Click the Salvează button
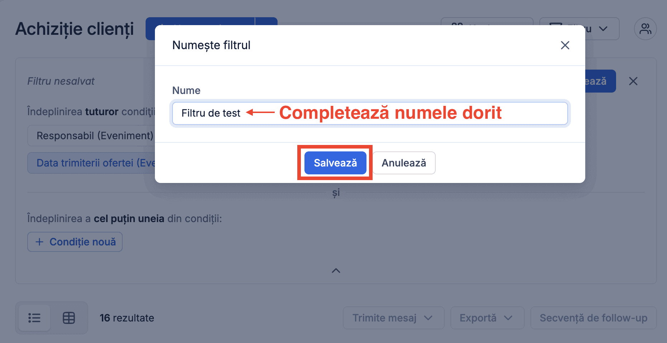 pyautogui.click(x=335, y=163)
